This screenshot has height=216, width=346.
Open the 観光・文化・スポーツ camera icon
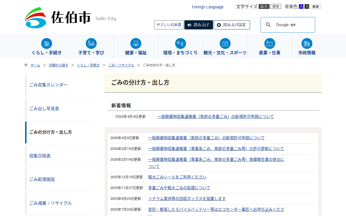[225, 43]
